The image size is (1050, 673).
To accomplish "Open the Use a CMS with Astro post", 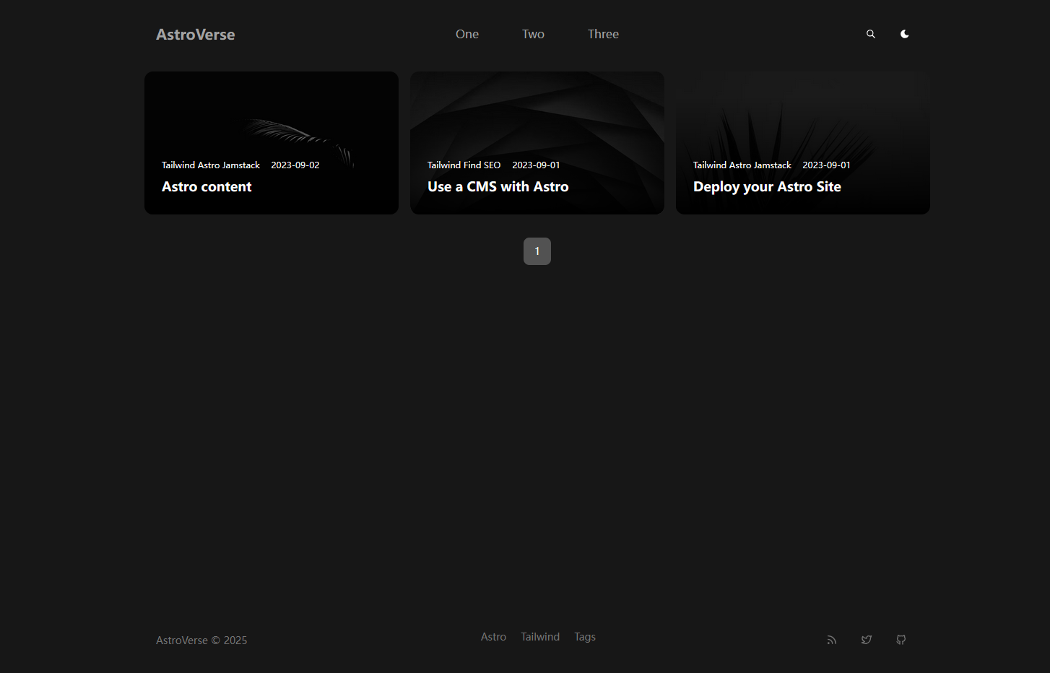I will 498,187.
